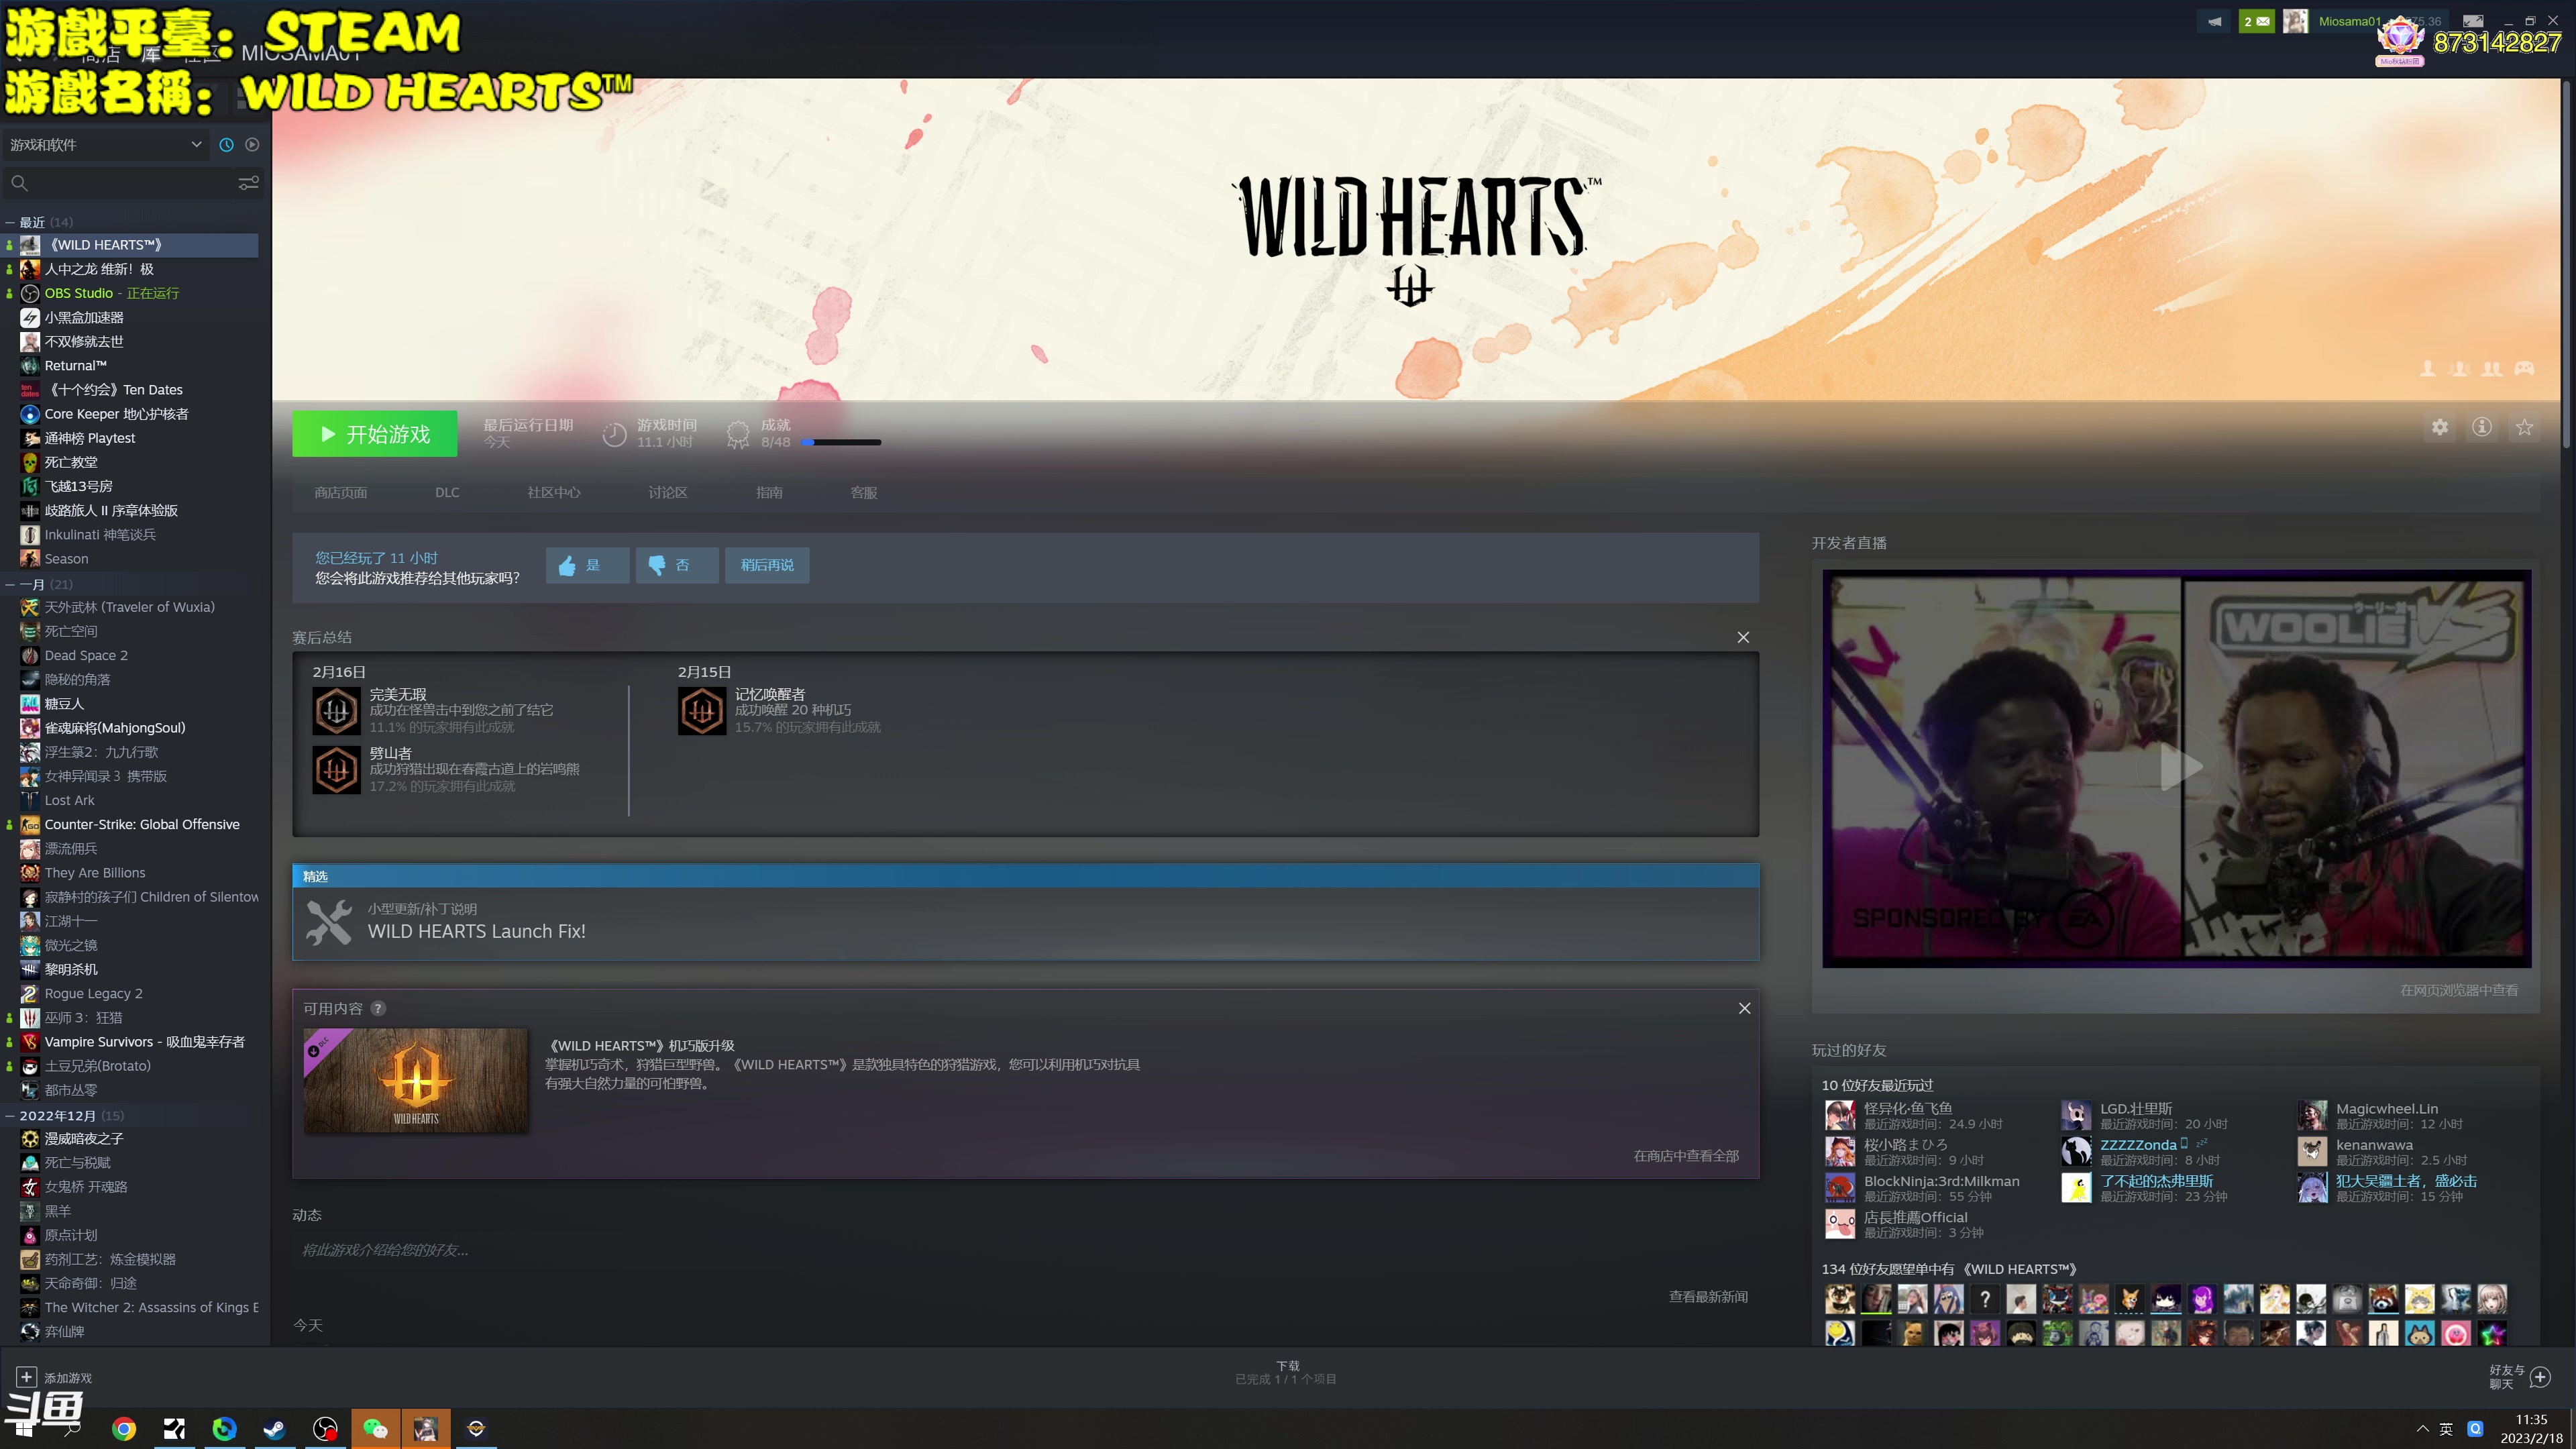The height and width of the screenshot is (1449, 2576).
Task: Open WeChat from the taskbar
Action: (x=375, y=1429)
